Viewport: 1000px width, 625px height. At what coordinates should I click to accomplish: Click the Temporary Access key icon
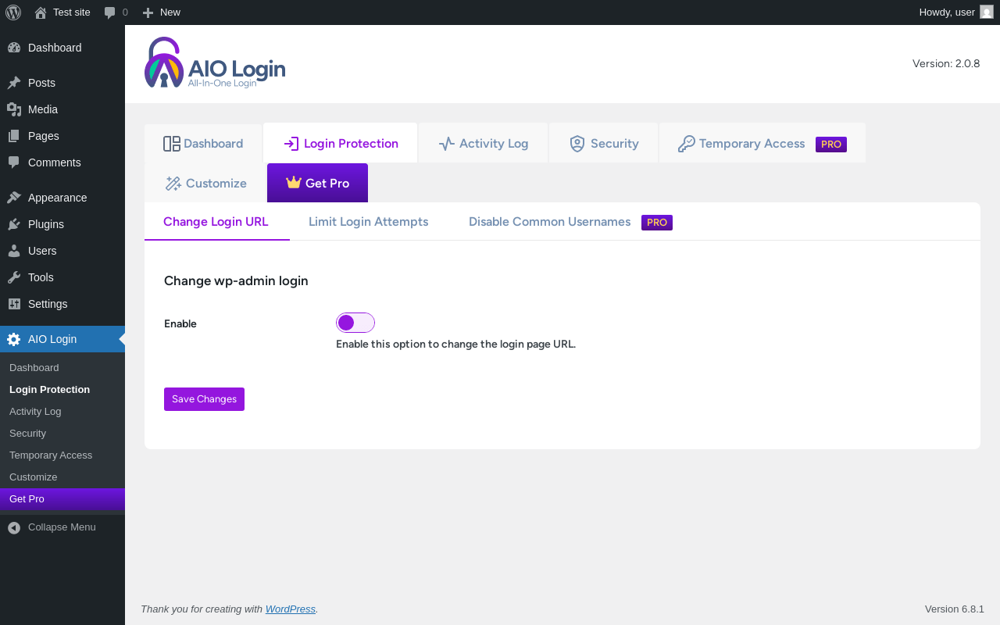[687, 144]
